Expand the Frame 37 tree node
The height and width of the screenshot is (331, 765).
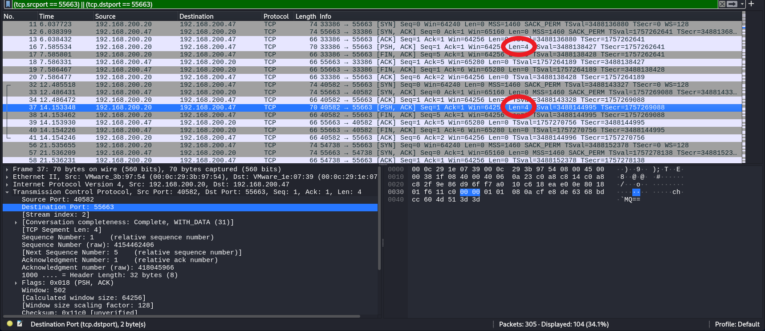tap(7, 170)
